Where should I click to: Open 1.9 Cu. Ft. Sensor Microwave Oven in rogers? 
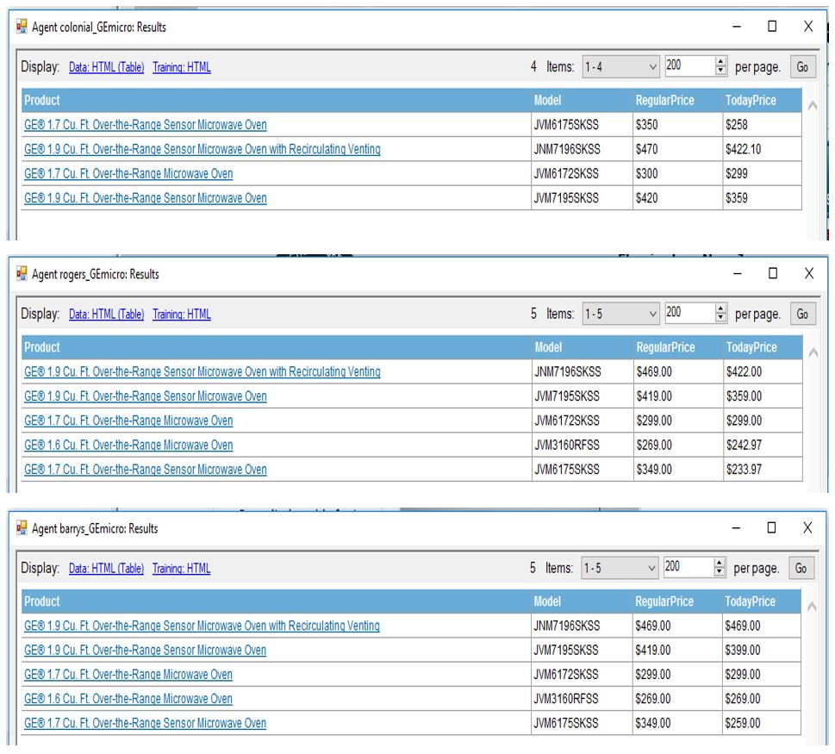coord(146,396)
